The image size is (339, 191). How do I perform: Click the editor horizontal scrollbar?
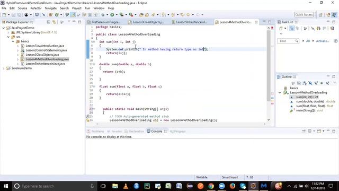pos(181,124)
